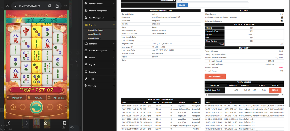Tap the mobile browser home icon
The width and height of the screenshot is (290, 131).
click(x=46, y=123)
